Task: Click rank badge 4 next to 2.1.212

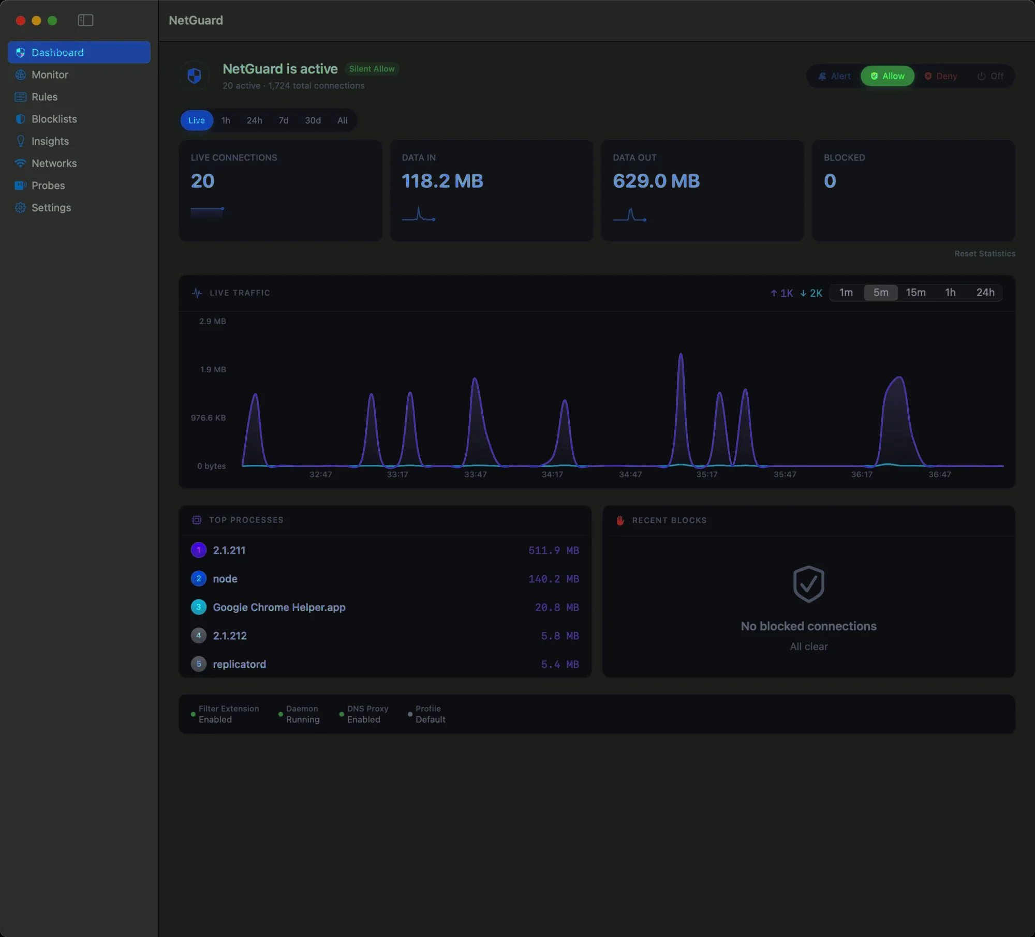Action: point(199,635)
